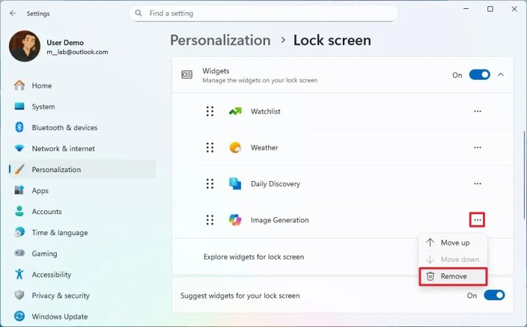The height and width of the screenshot is (327, 527).
Task: Click the Weather widget icon
Action: coord(235,148)
